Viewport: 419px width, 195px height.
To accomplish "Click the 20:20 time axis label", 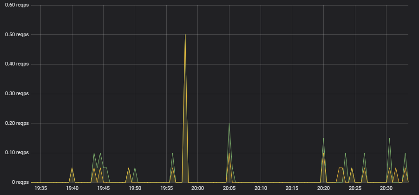I will (324, 188).
